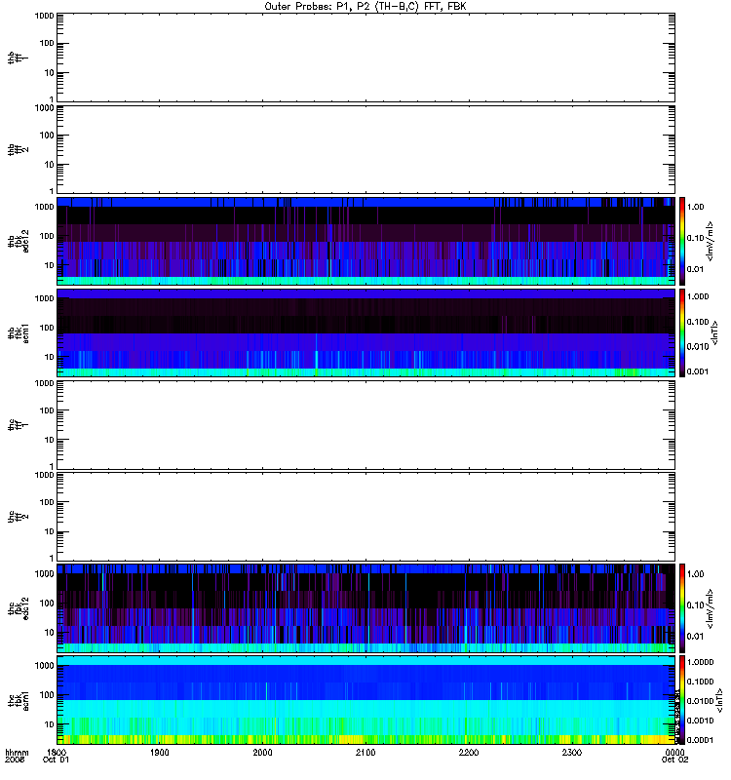Click the 'Oct 01' date label
731x780 pixels.
(56, 760)
